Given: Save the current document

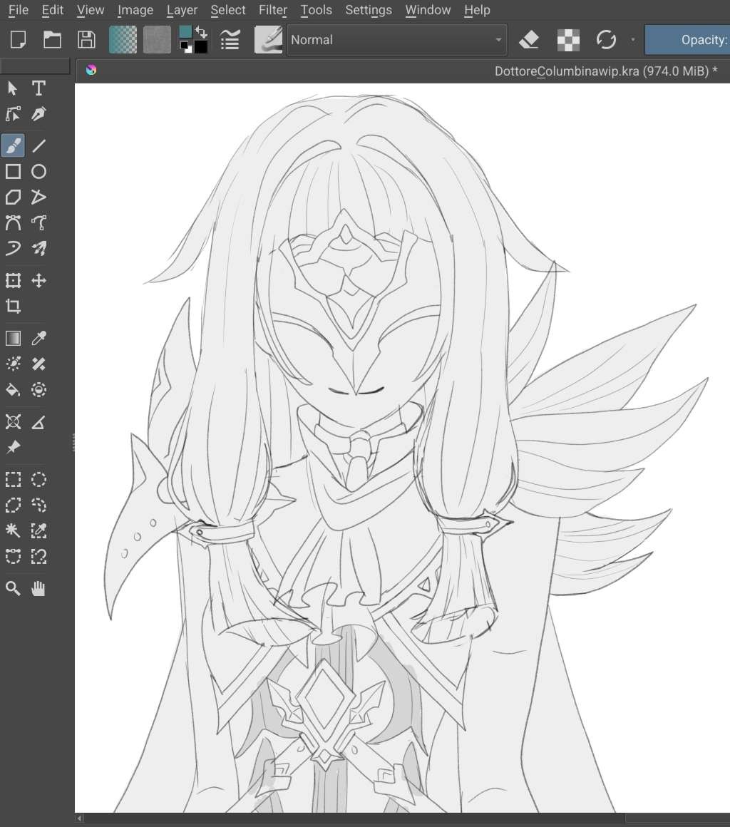Looking at the screenshot, I should tap(86, 40).
